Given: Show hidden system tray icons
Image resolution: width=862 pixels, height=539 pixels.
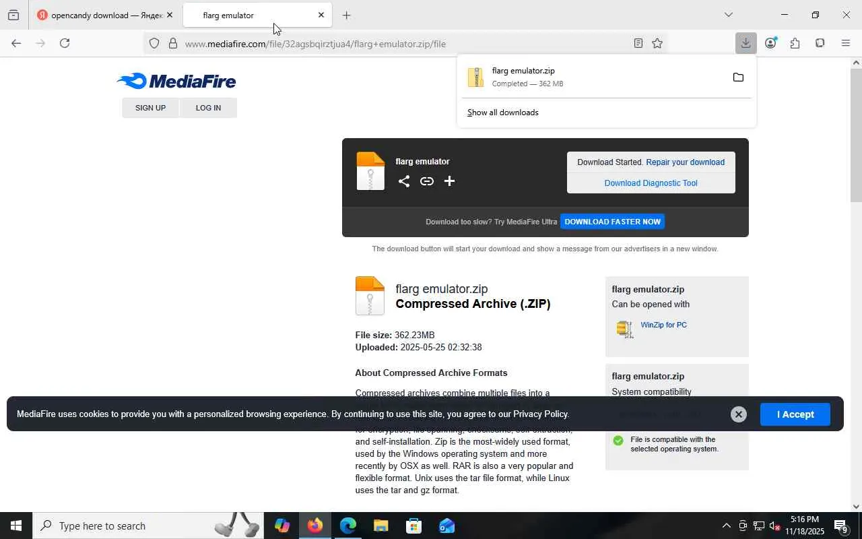Looking at the screenshot, I should [726, 526].
